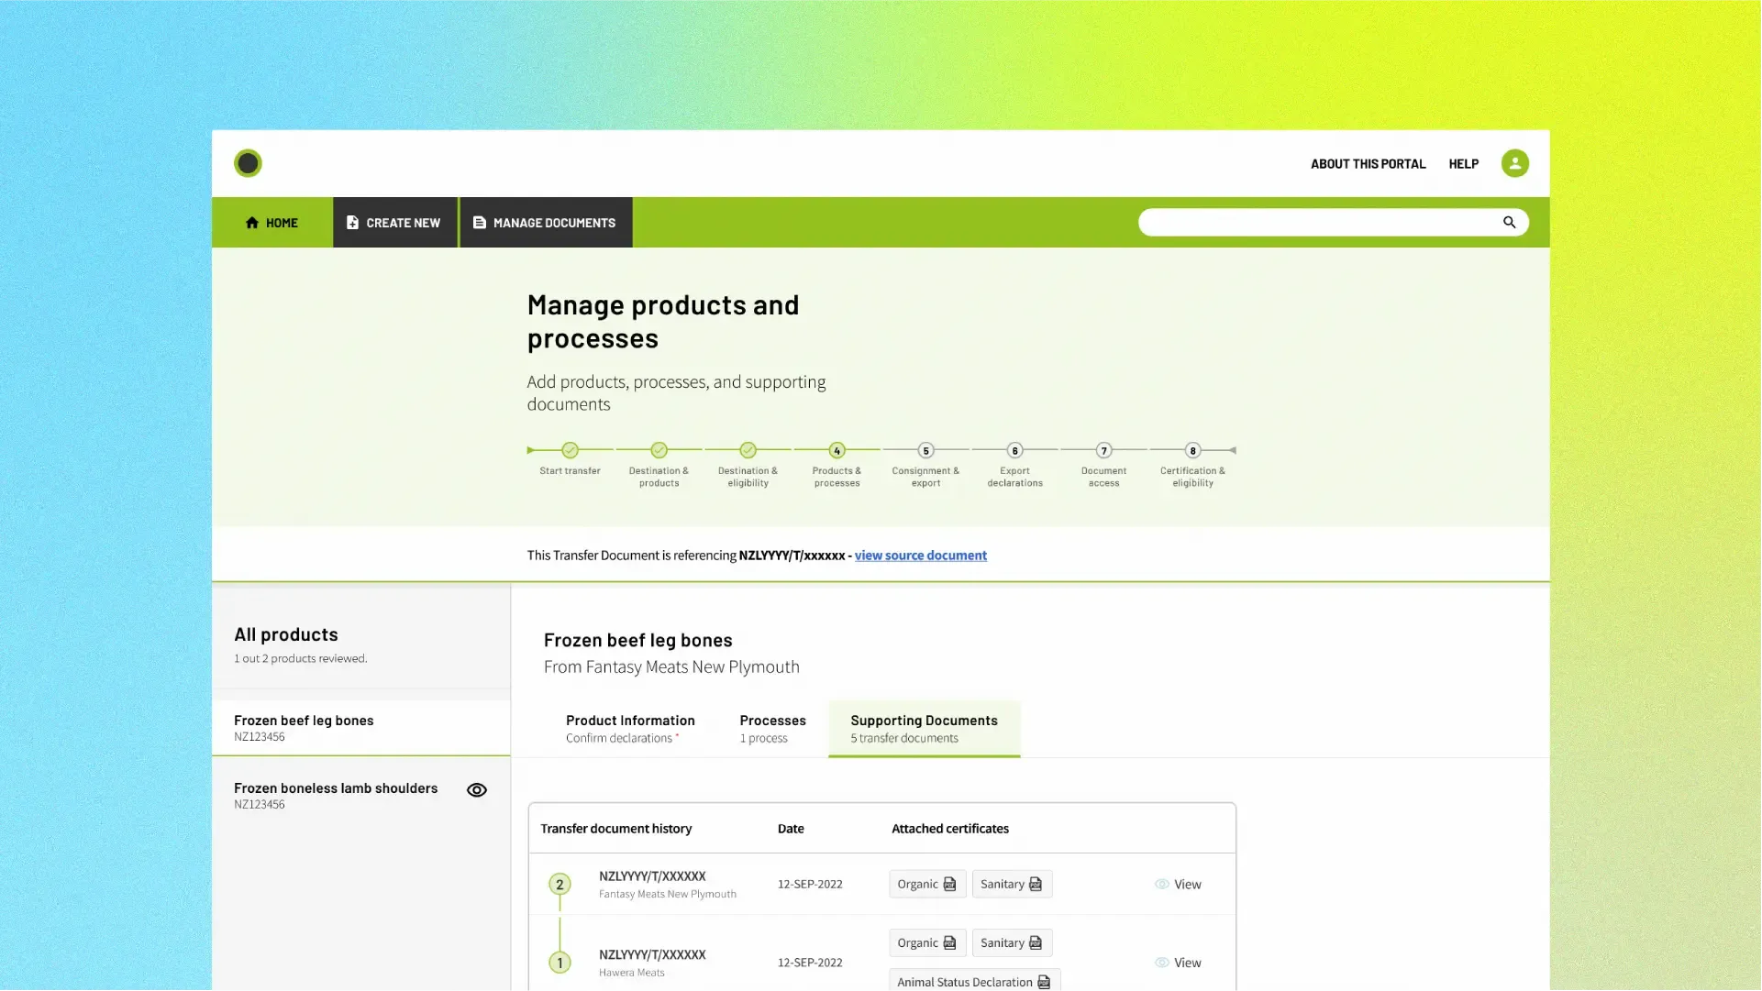Open About This Portal link
Viewport: 1762px width, 991px height.
[x=1368, y=164]
